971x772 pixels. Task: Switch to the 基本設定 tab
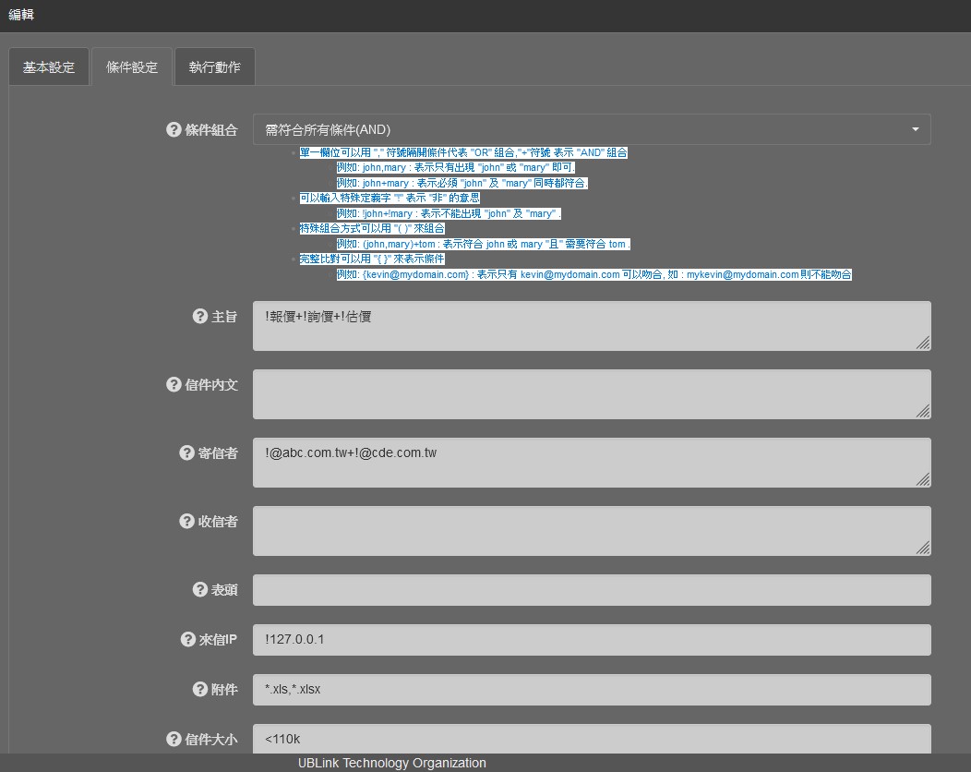[49, 67]
